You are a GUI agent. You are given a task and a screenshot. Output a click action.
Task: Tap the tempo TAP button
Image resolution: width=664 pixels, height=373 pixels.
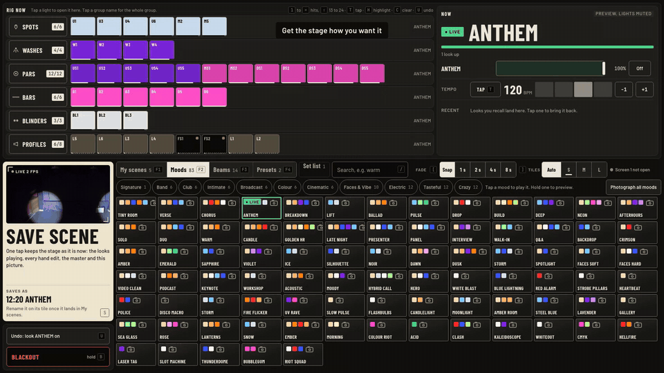pos(485,89)
